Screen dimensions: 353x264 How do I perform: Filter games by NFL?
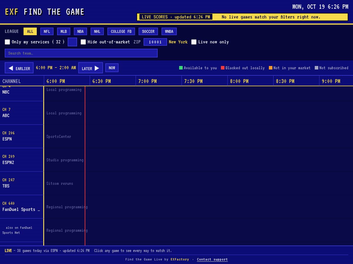tap(47, 31)
